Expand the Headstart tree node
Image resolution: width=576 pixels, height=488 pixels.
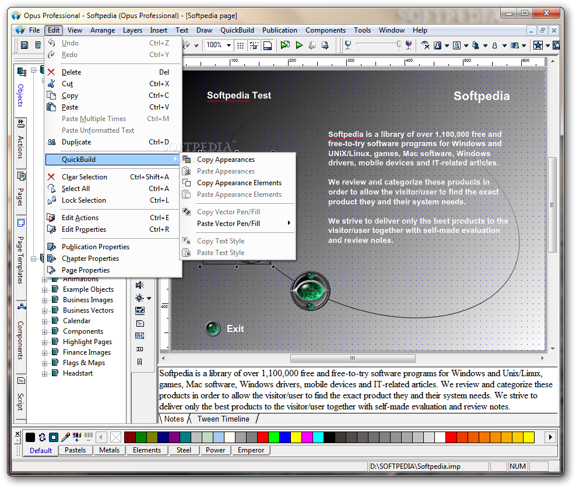pyautogui.click(x=44, y=374)
